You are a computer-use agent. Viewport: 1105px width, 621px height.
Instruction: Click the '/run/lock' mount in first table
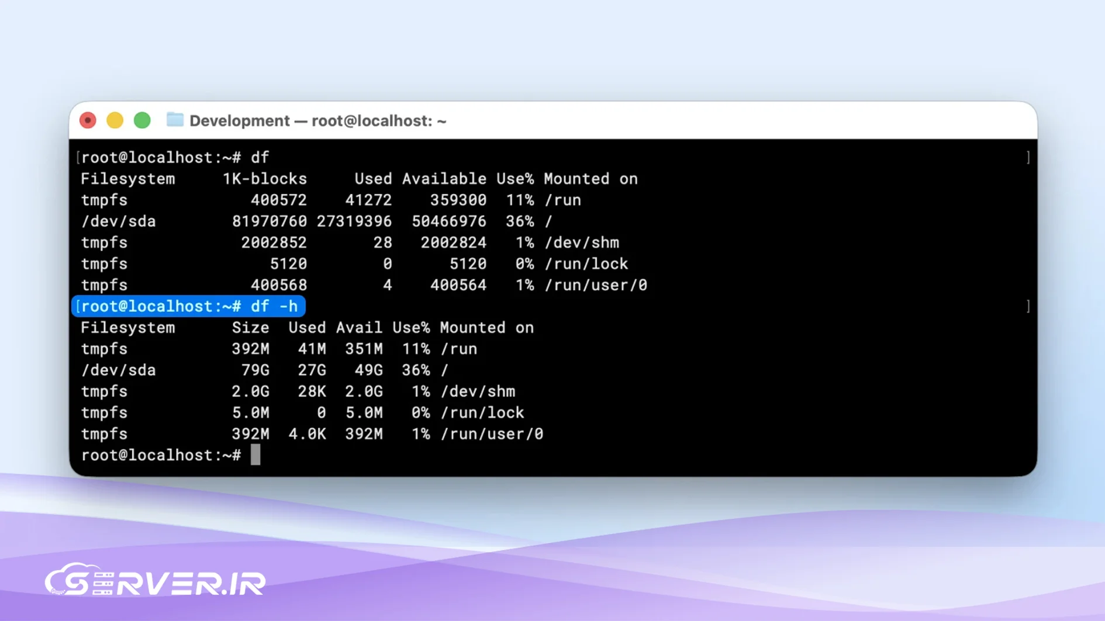586,263
